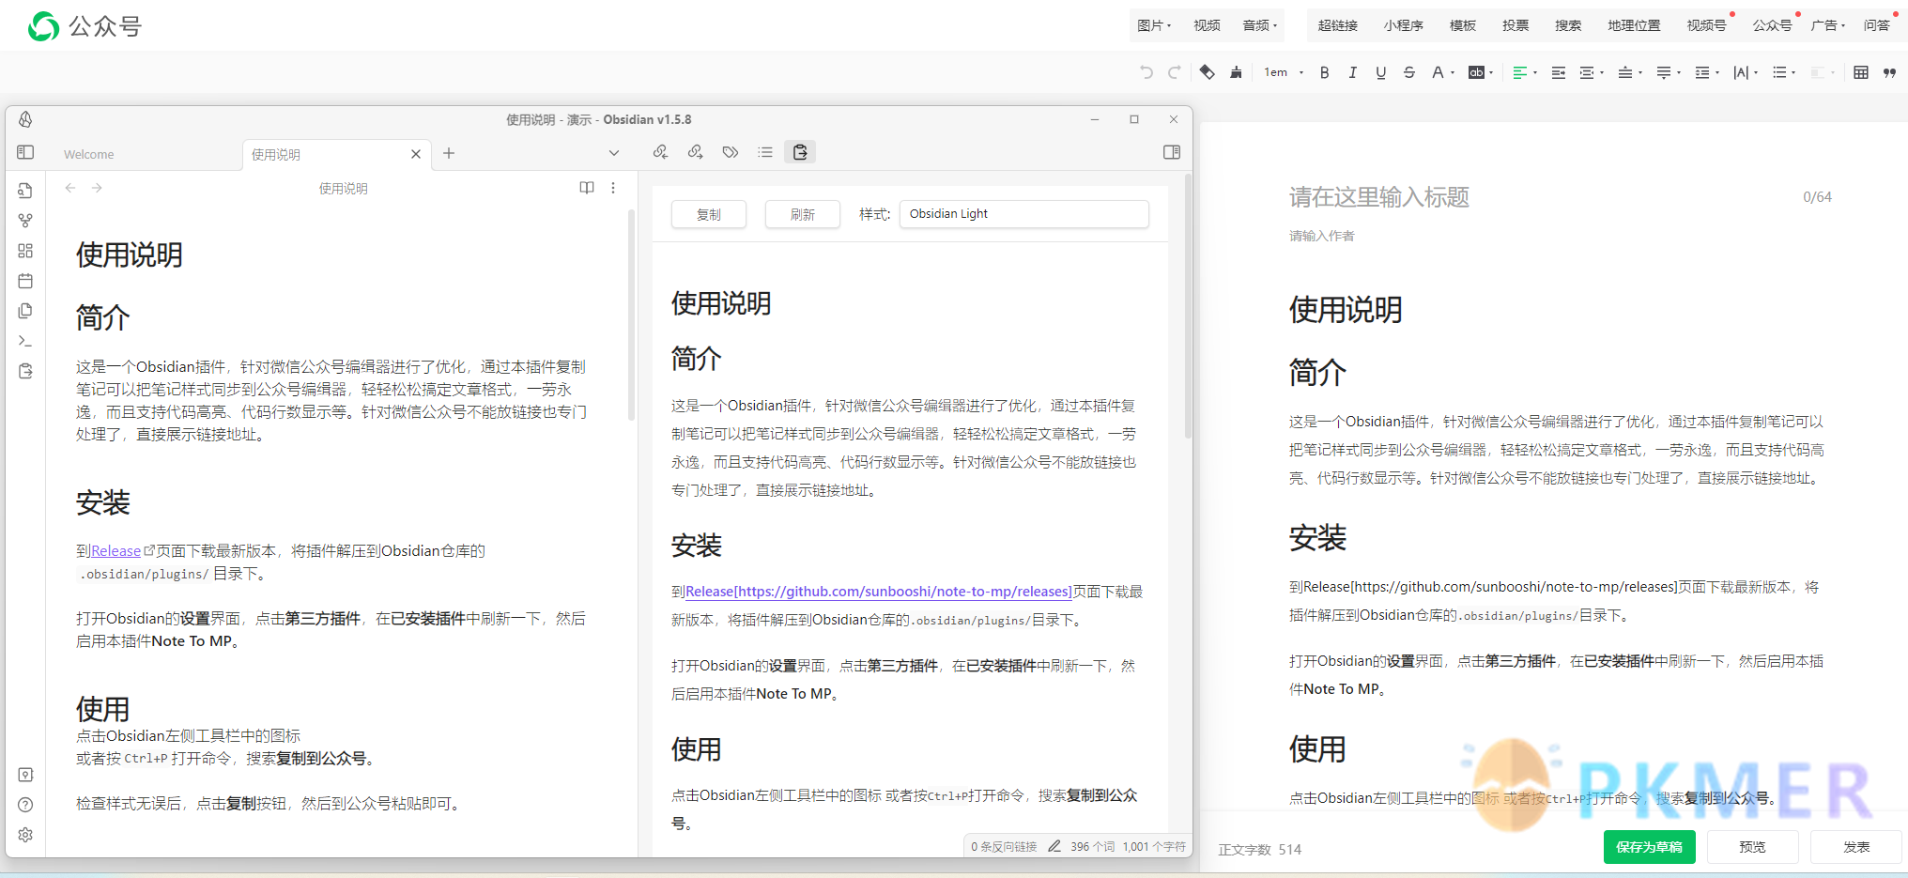
Task: Activate the format painter brush
Action: tap(1236, 72)
